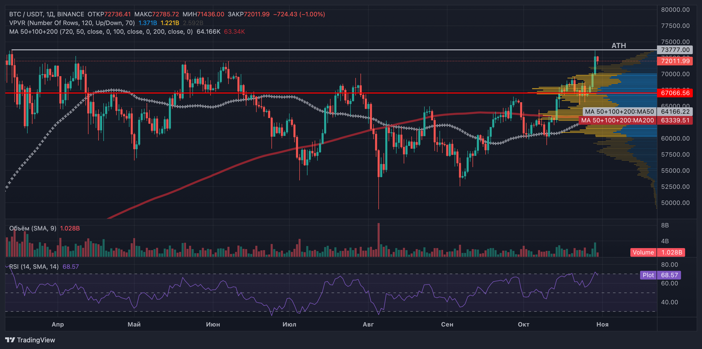This screenshot has width=702, height=349.
Task: Open the Объём (SMA, 9) volume legend title
Action: (33, 228)
